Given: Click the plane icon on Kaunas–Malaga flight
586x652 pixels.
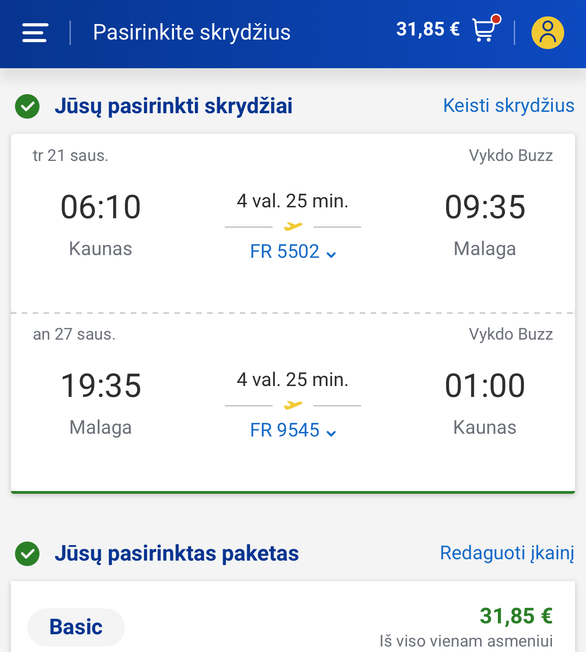Looking at the screenshot, I should pyautogui.click(x=293, y=226).
